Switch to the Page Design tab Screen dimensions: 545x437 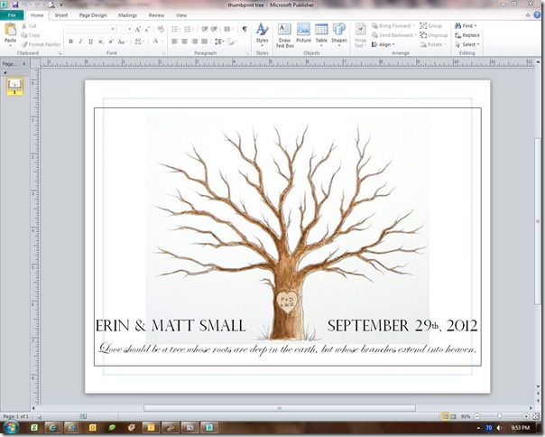[x=93, y=15]
